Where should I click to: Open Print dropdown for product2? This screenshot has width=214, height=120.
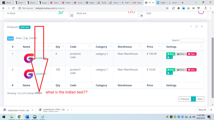[181, 54]
